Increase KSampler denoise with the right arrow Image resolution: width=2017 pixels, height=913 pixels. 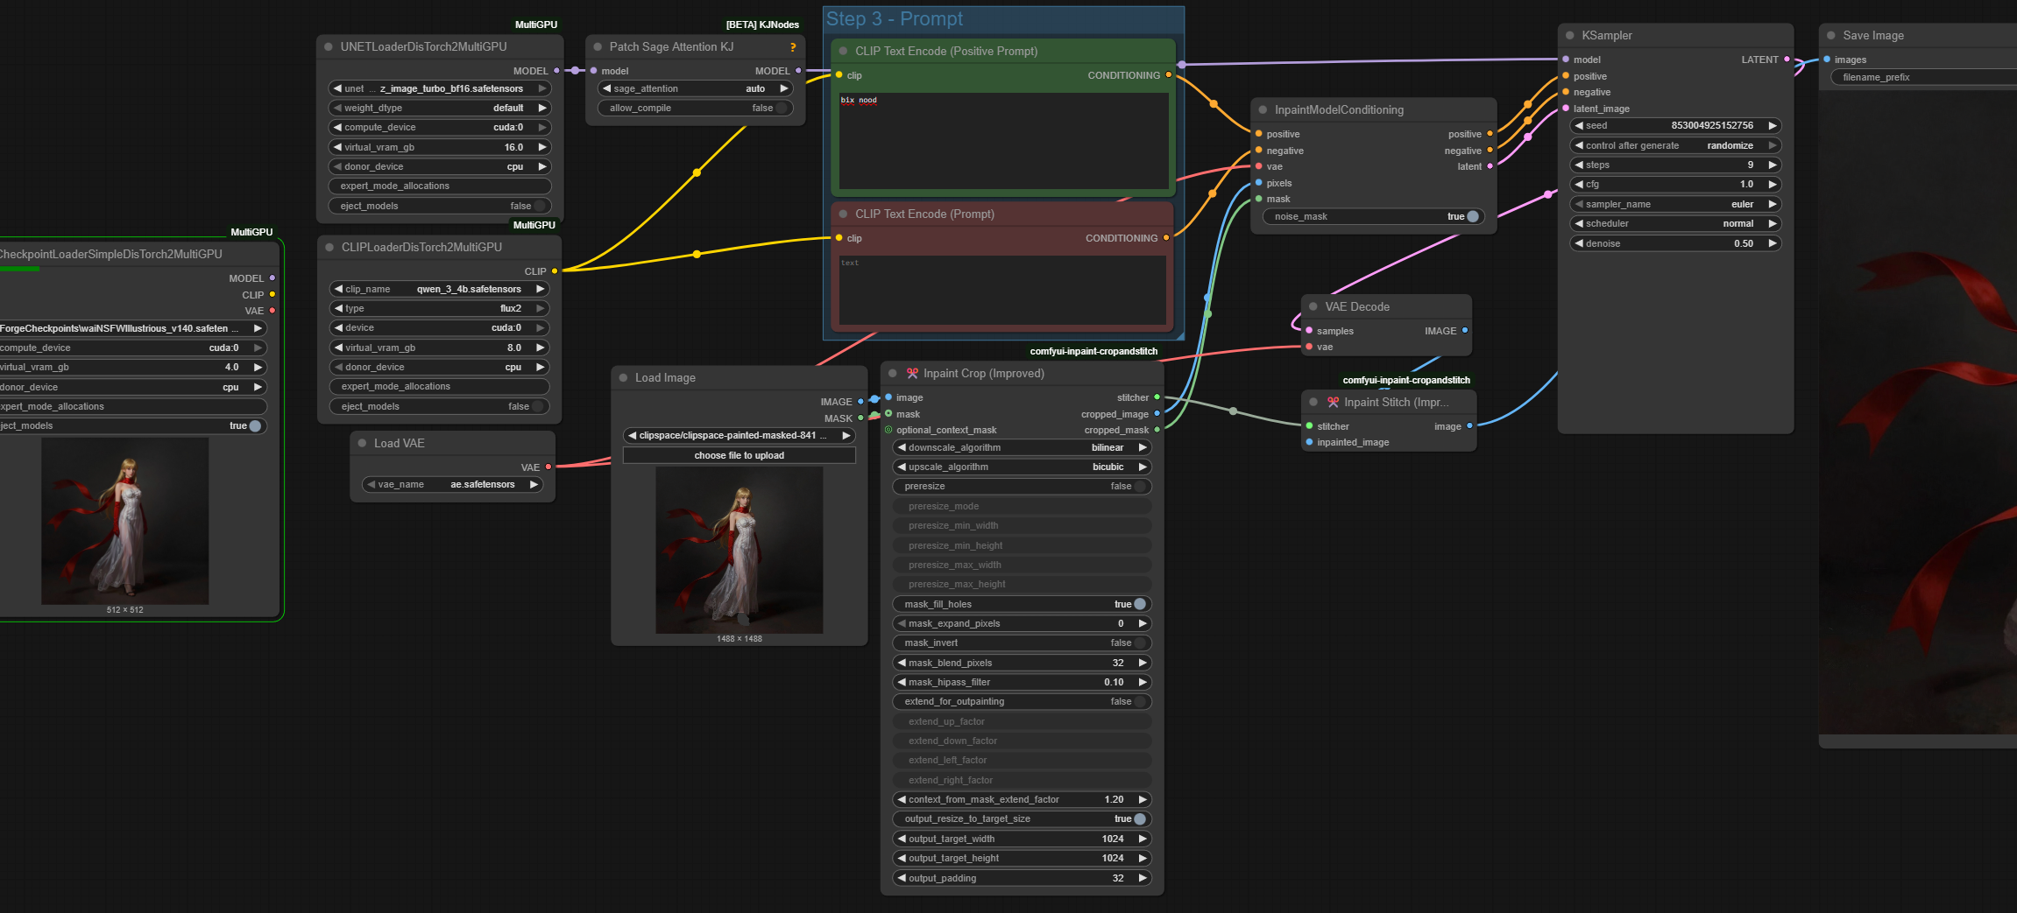pyautogui.click(x=1773, y=244)
